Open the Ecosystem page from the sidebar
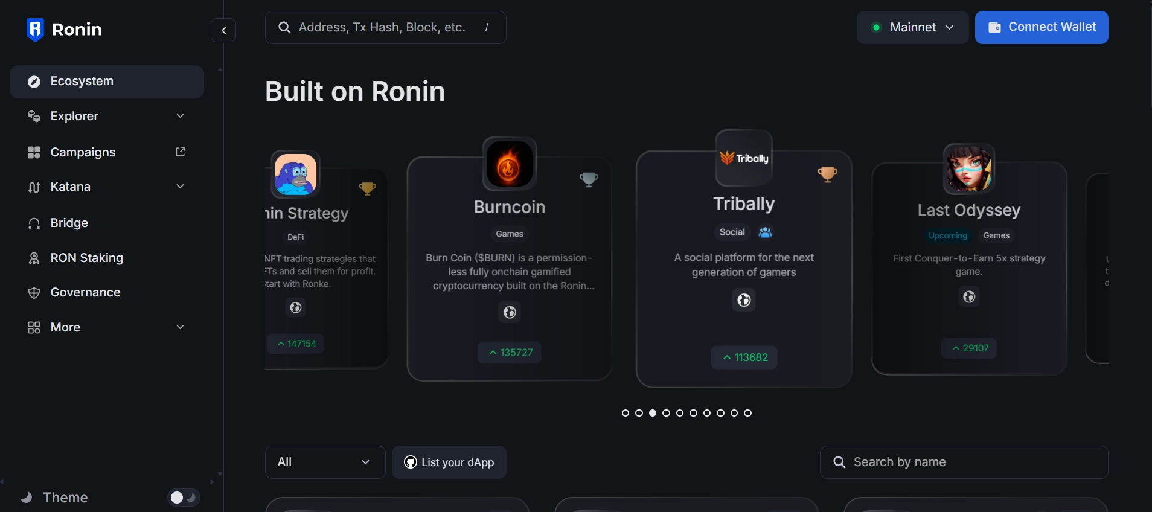This screenshot has height=512, width=1152. click(x=82, y=81)
